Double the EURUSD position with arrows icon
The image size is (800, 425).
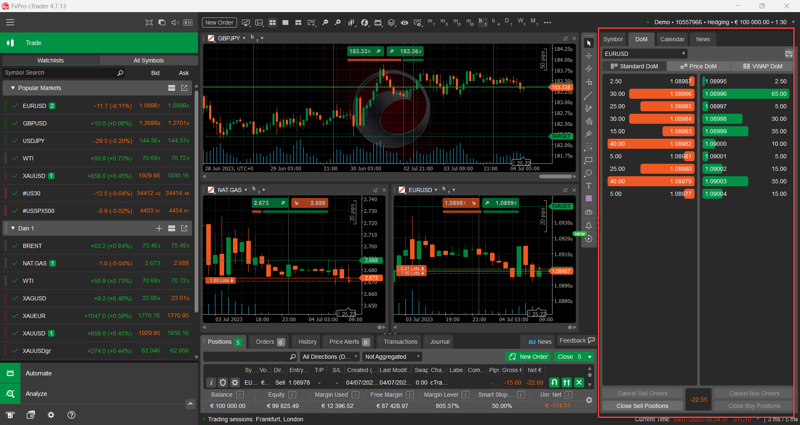click(567, 382)
